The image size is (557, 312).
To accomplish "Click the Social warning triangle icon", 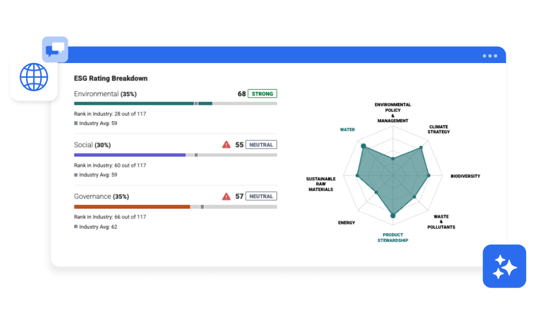I will [226, 145].
